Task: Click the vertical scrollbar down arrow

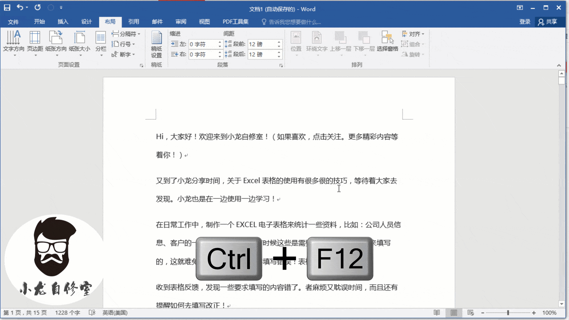Action: 562,304
